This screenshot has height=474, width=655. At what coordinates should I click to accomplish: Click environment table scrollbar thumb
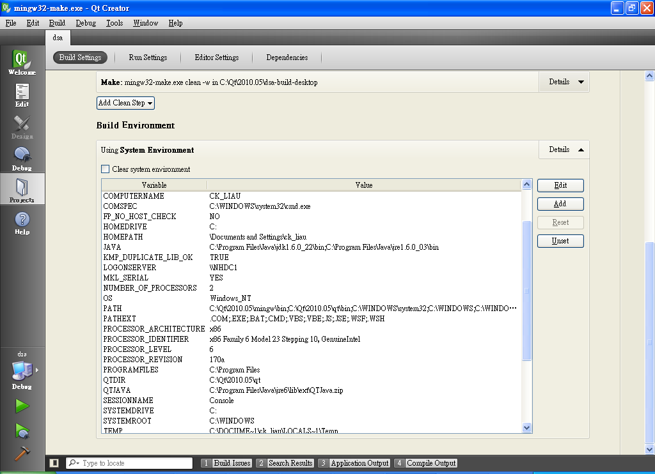click(527, 291)
